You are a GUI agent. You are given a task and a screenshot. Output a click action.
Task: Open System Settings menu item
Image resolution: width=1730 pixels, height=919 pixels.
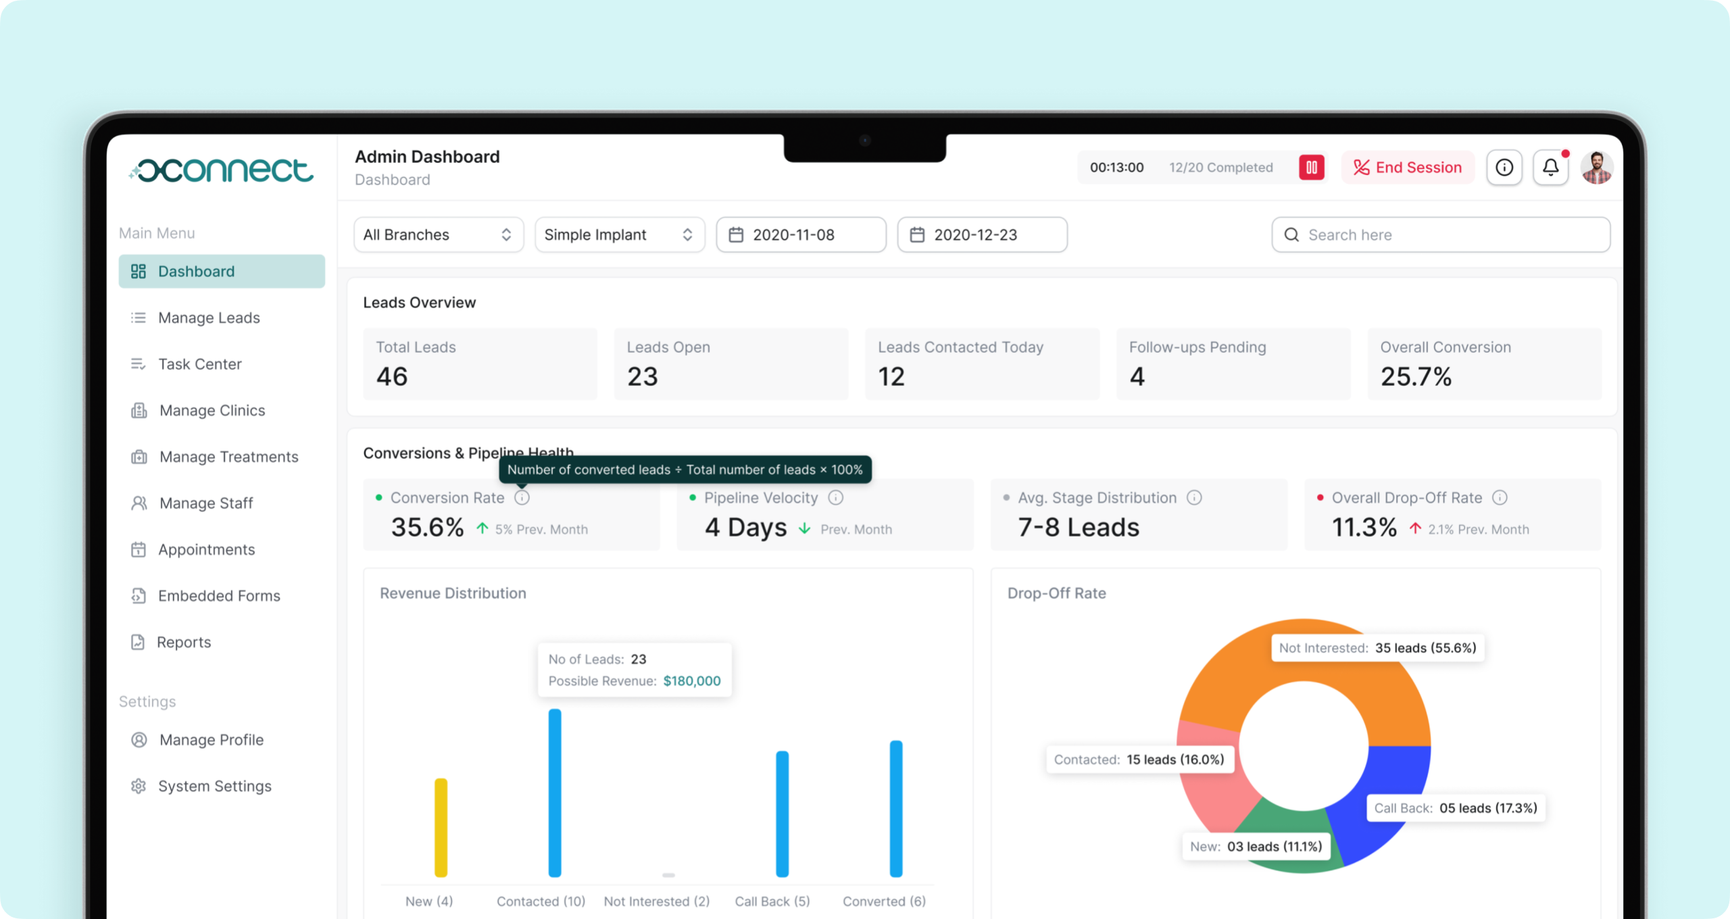pyautogui.click(x=222, y=786)
